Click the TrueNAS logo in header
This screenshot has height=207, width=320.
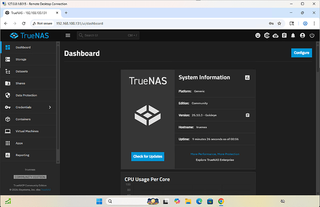[x=29, y=35]
